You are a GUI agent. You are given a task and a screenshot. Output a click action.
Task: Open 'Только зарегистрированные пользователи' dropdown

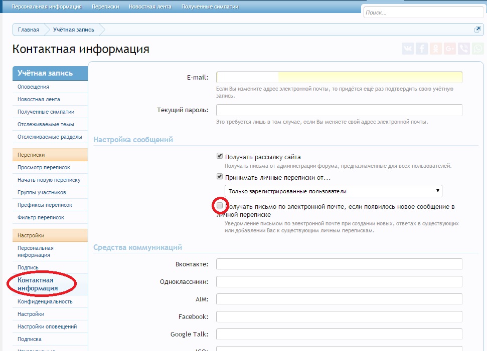(x=334, y=191)
